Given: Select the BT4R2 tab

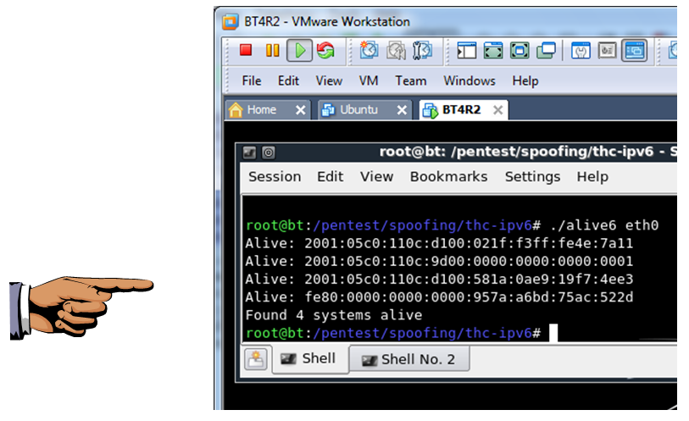Looking at the screenshot, I should [461, 110].
